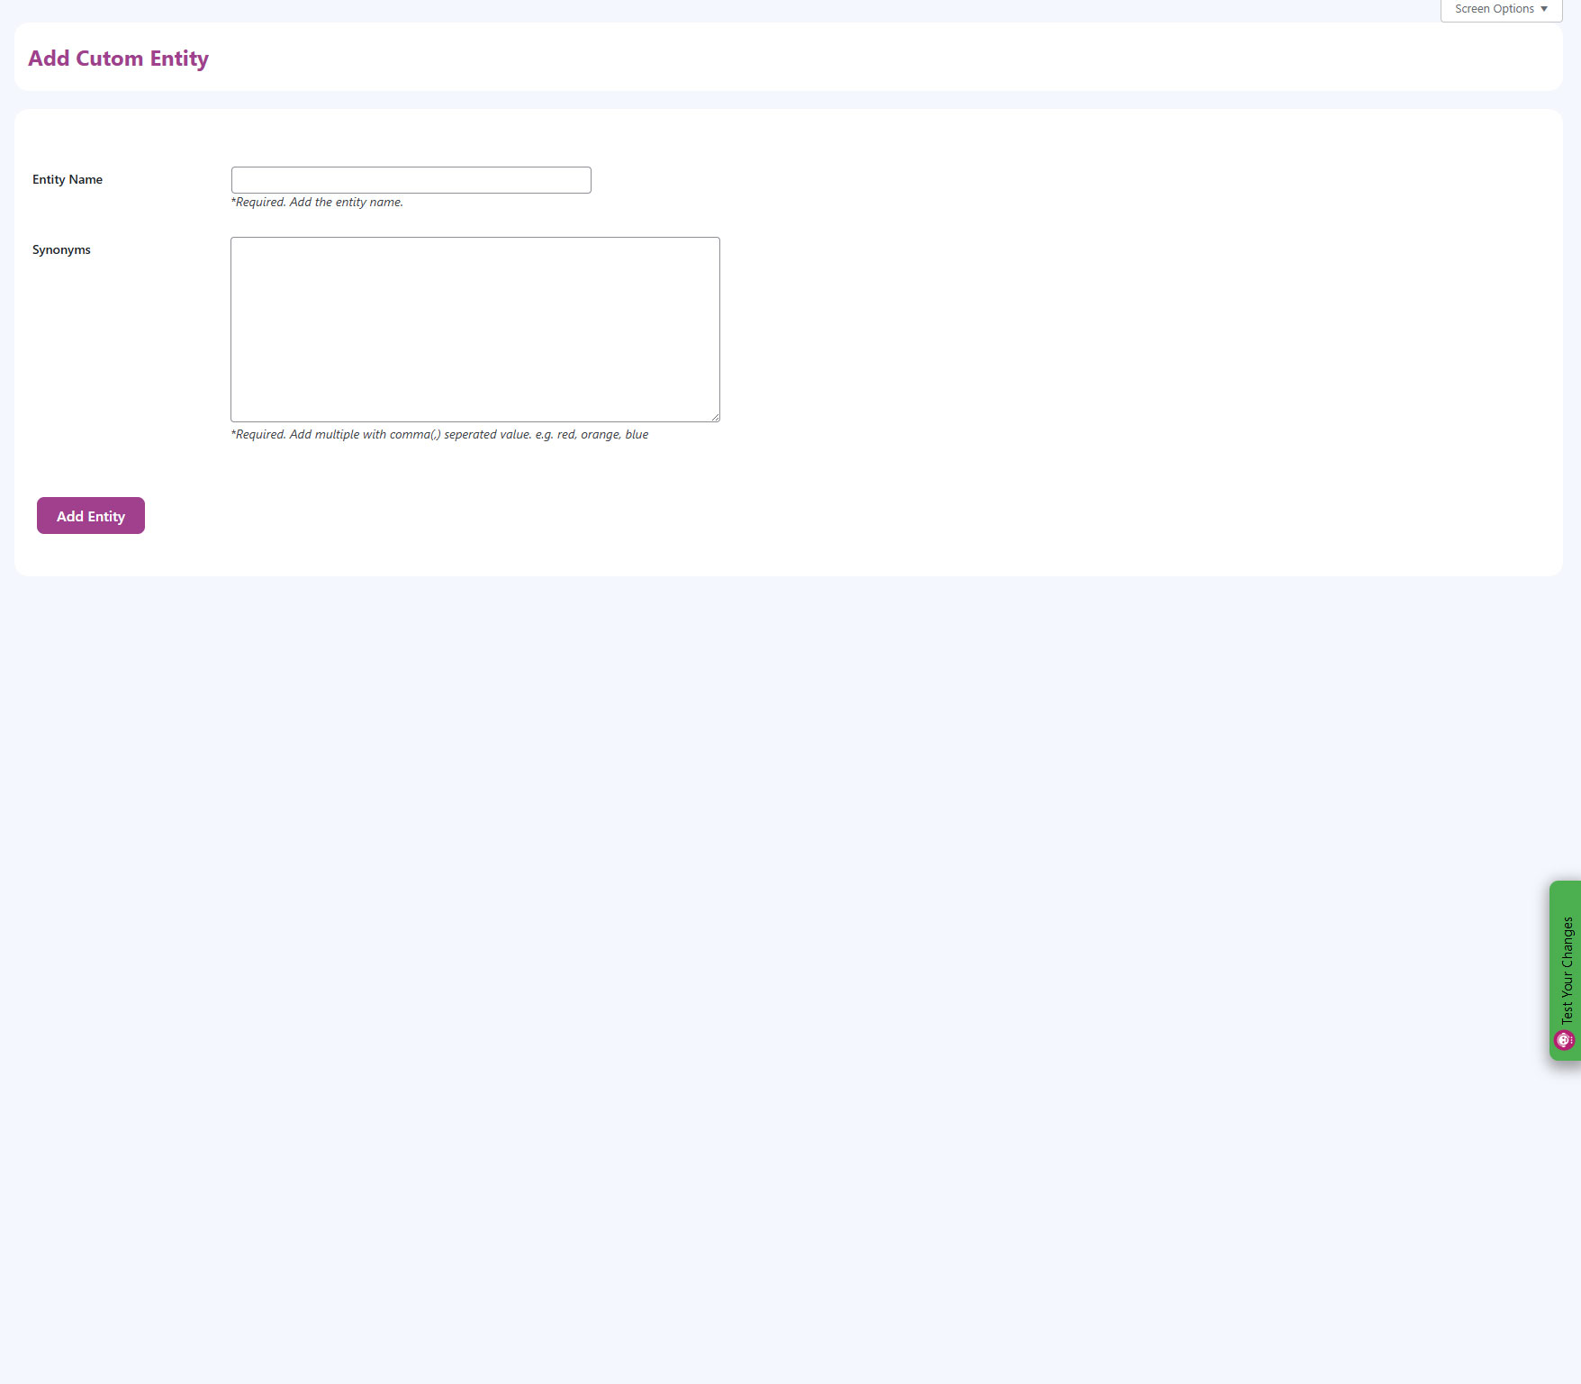1581x1384 pixels.
Task: Click the word Add on purple button
Action: click(70, 516)
